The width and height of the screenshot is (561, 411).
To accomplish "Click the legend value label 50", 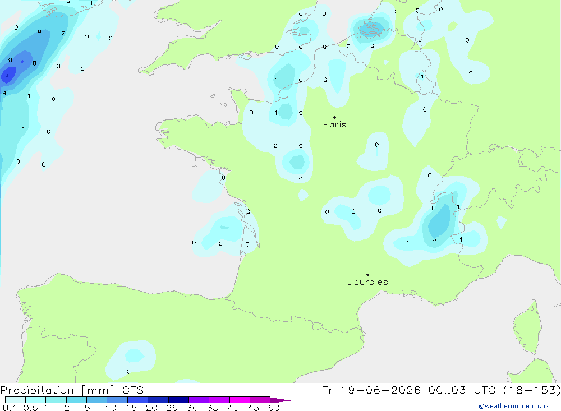I will point(274,408).
